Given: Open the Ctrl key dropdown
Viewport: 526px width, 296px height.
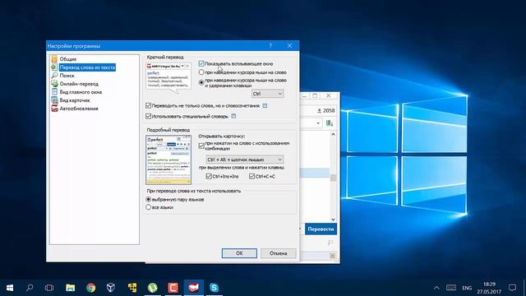Looking at the screenshot, I should [x=267, y=94].
